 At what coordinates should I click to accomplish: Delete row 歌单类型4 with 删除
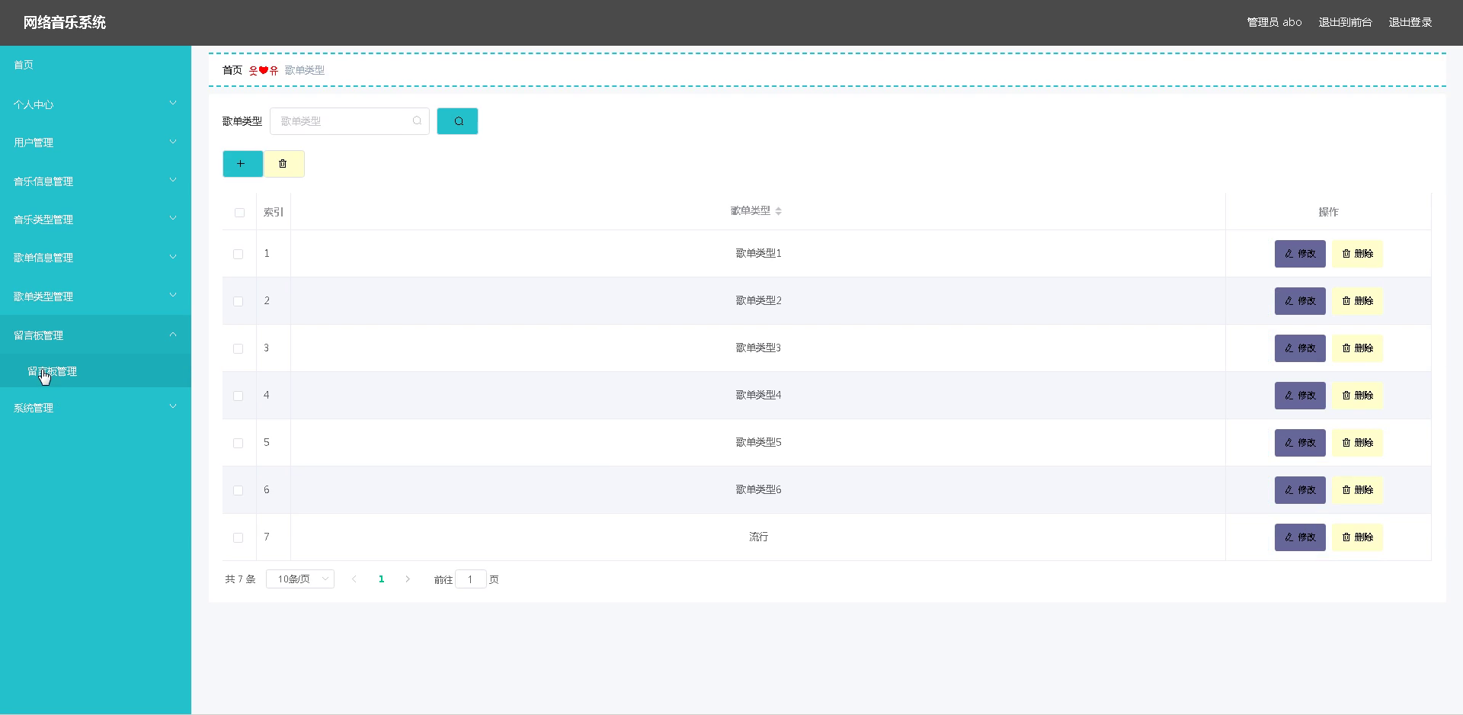(1357, 396)
